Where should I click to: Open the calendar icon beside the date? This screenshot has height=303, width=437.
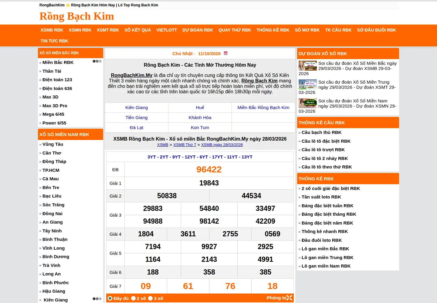pos(225,53)
